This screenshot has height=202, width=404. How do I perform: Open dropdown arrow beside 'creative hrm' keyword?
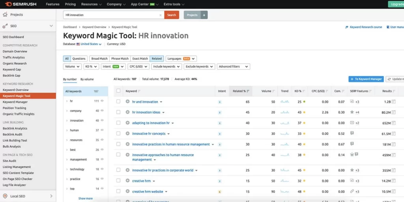pyautogui.click(x=154, y=181)
